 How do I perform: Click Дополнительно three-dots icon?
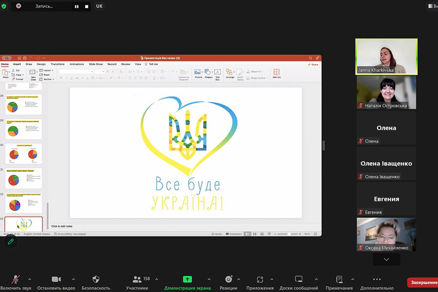[377, 279]
